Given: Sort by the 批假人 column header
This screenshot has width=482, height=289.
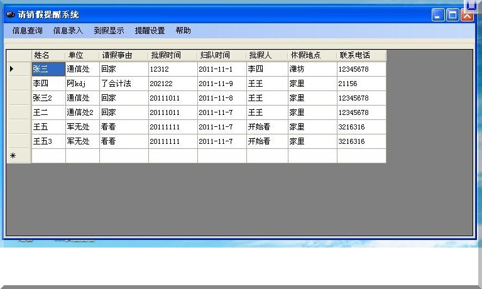Looking at the screenshot, I should coord(267,55).
